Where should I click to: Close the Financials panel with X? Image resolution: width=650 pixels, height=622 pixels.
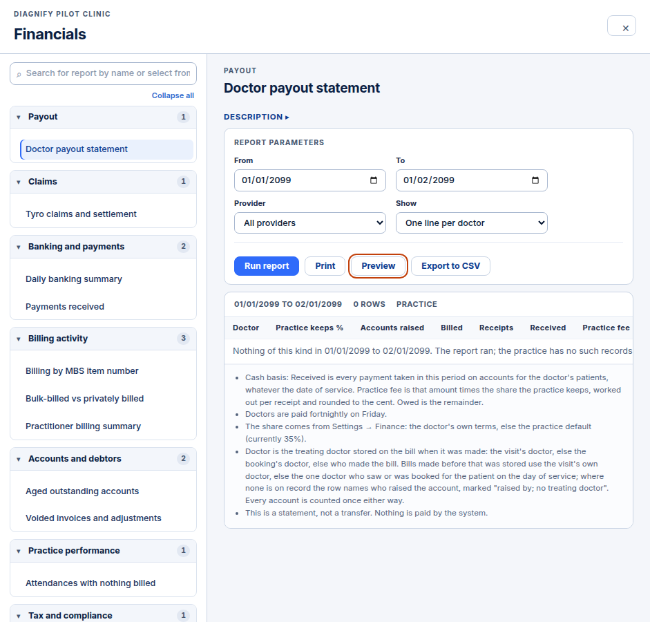(x=621, y=26)
